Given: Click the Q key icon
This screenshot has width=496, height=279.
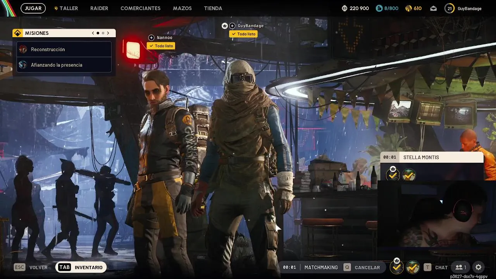Looking at the screenshot, I should 347,267.
